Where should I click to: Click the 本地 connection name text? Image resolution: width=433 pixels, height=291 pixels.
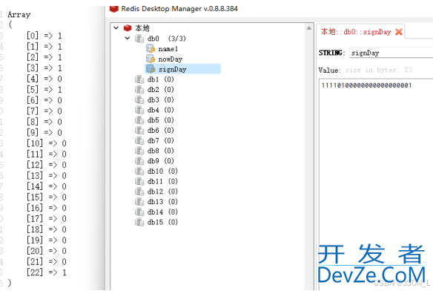click(x=142, y=28)
